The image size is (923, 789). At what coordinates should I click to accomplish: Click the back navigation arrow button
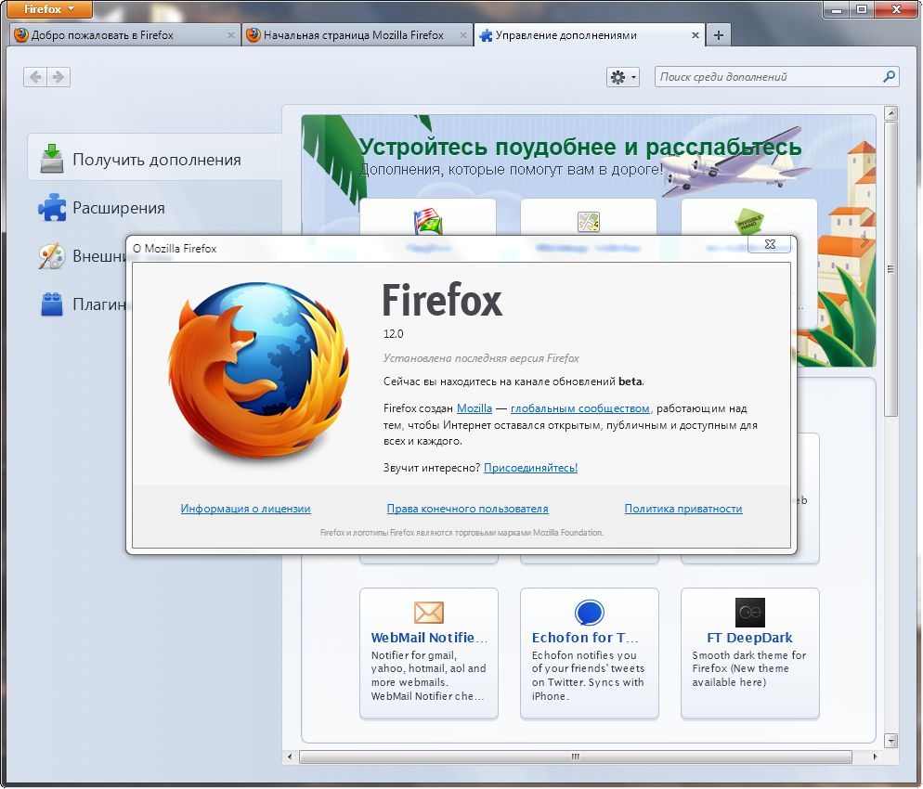click(35, 77)
